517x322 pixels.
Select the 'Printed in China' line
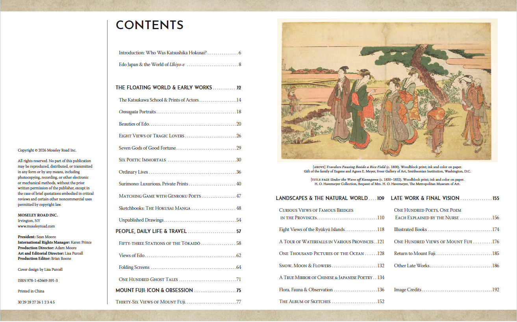(31, 291)
